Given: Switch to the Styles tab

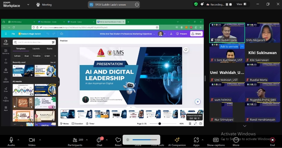Looking at the screenshot, I should [50, 49].
